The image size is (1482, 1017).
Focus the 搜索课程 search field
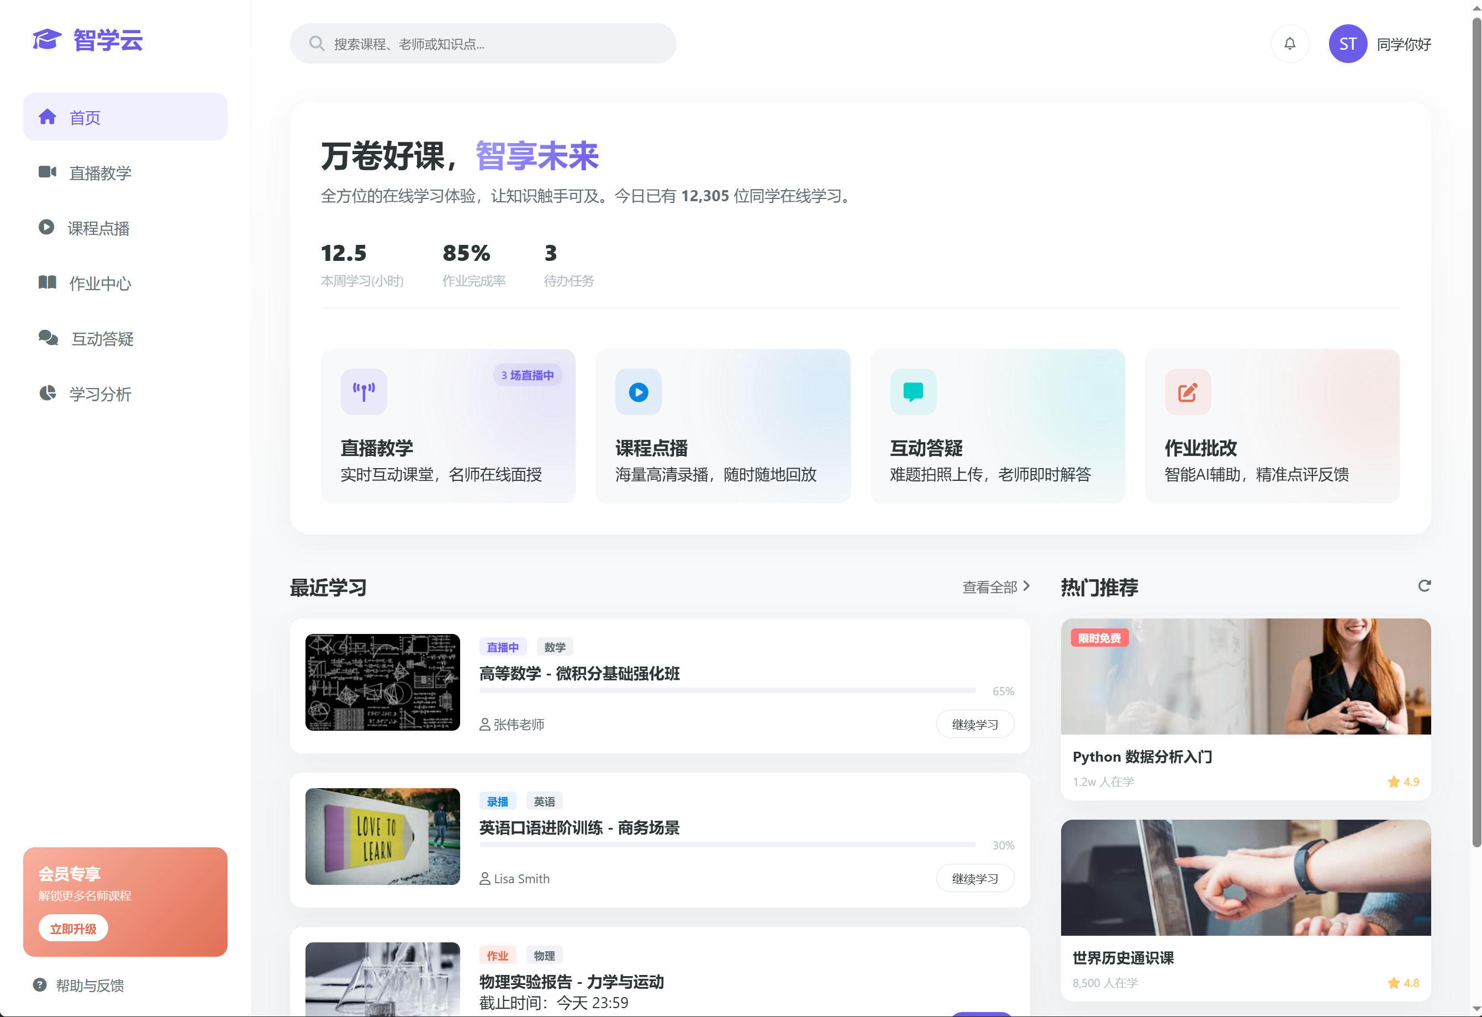coord(483,43)
